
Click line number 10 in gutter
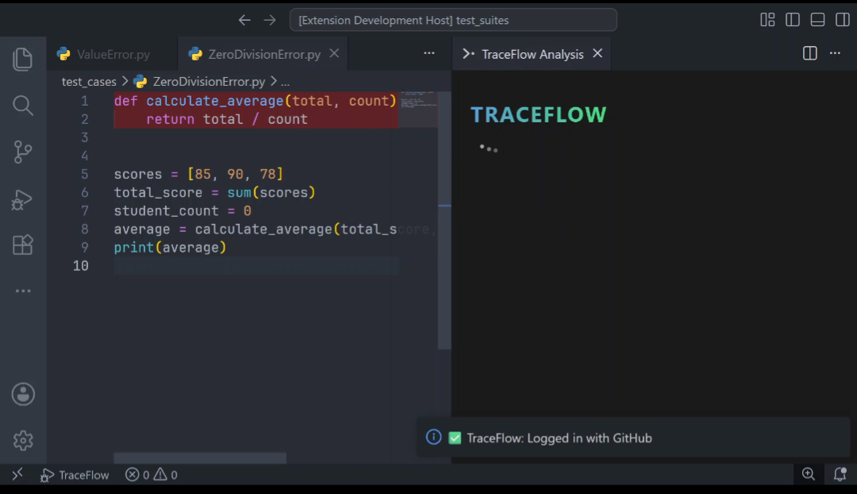coord(80,265)
